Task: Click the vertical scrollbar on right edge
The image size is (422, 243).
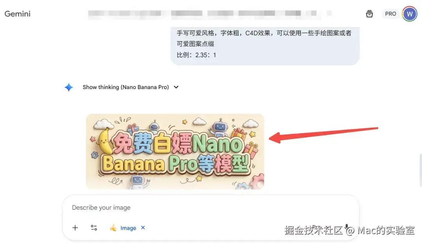Action: click(x=420, y=170)
